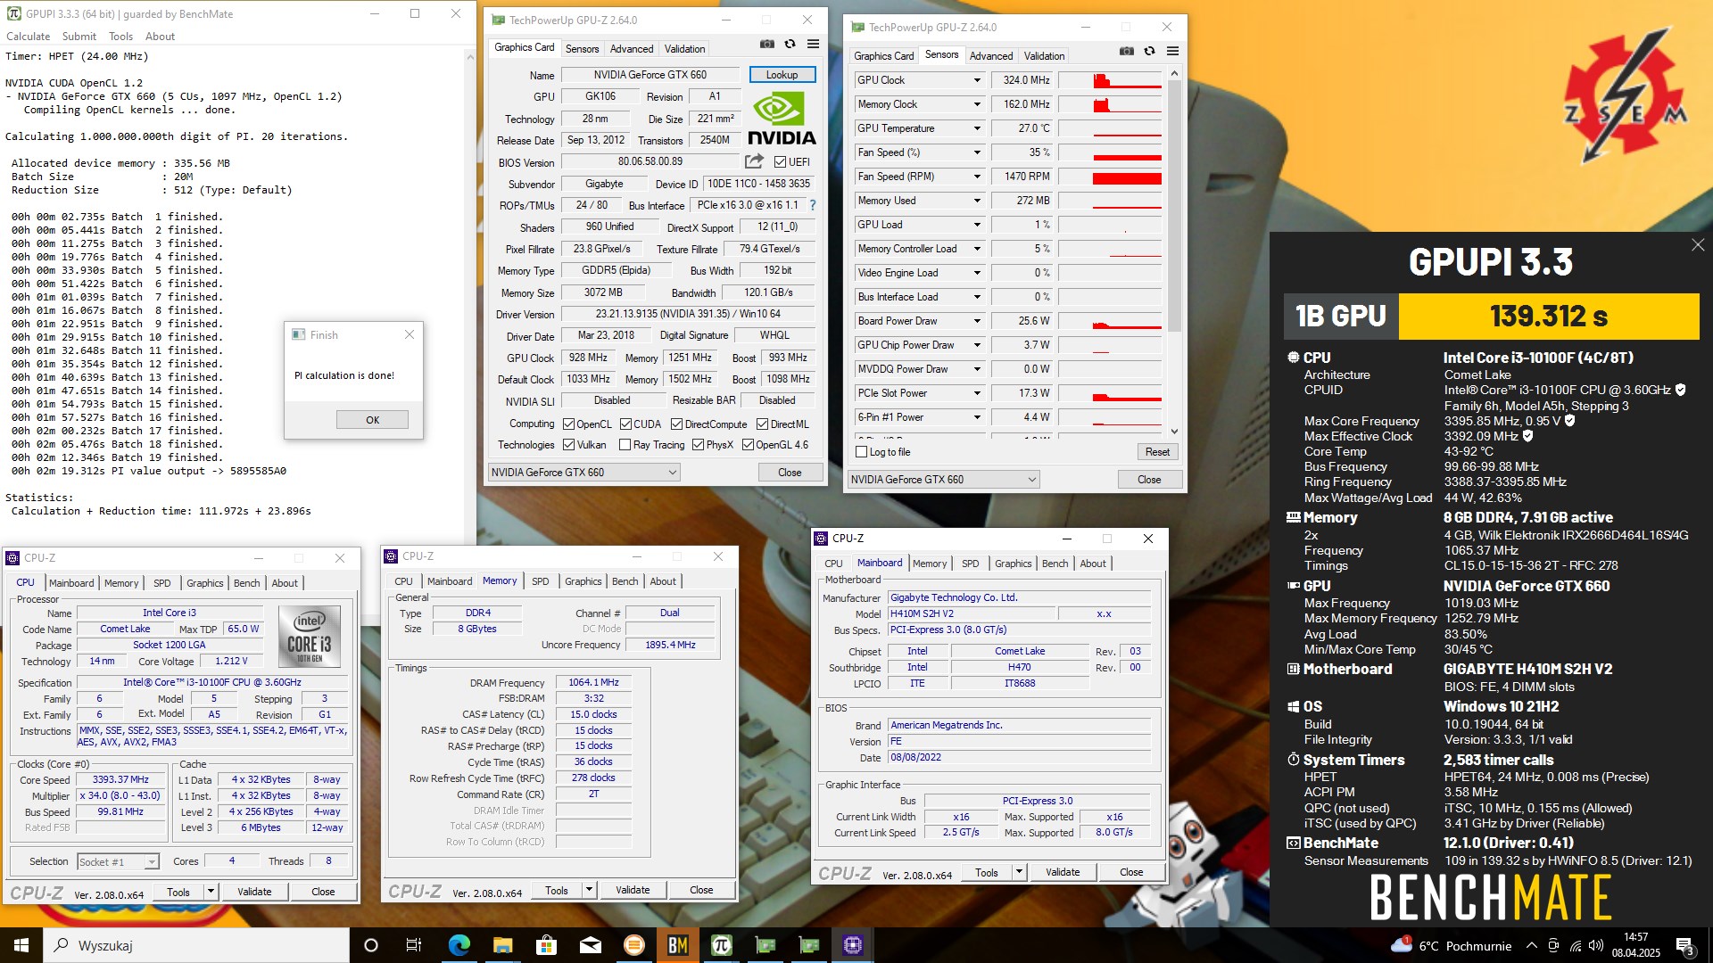
Task: Toggle OpenCL checkbox in GPU-Z
Action: [x=568, y=424]
